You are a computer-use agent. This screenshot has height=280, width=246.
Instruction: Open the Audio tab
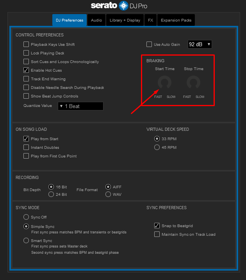pos(96,20)
